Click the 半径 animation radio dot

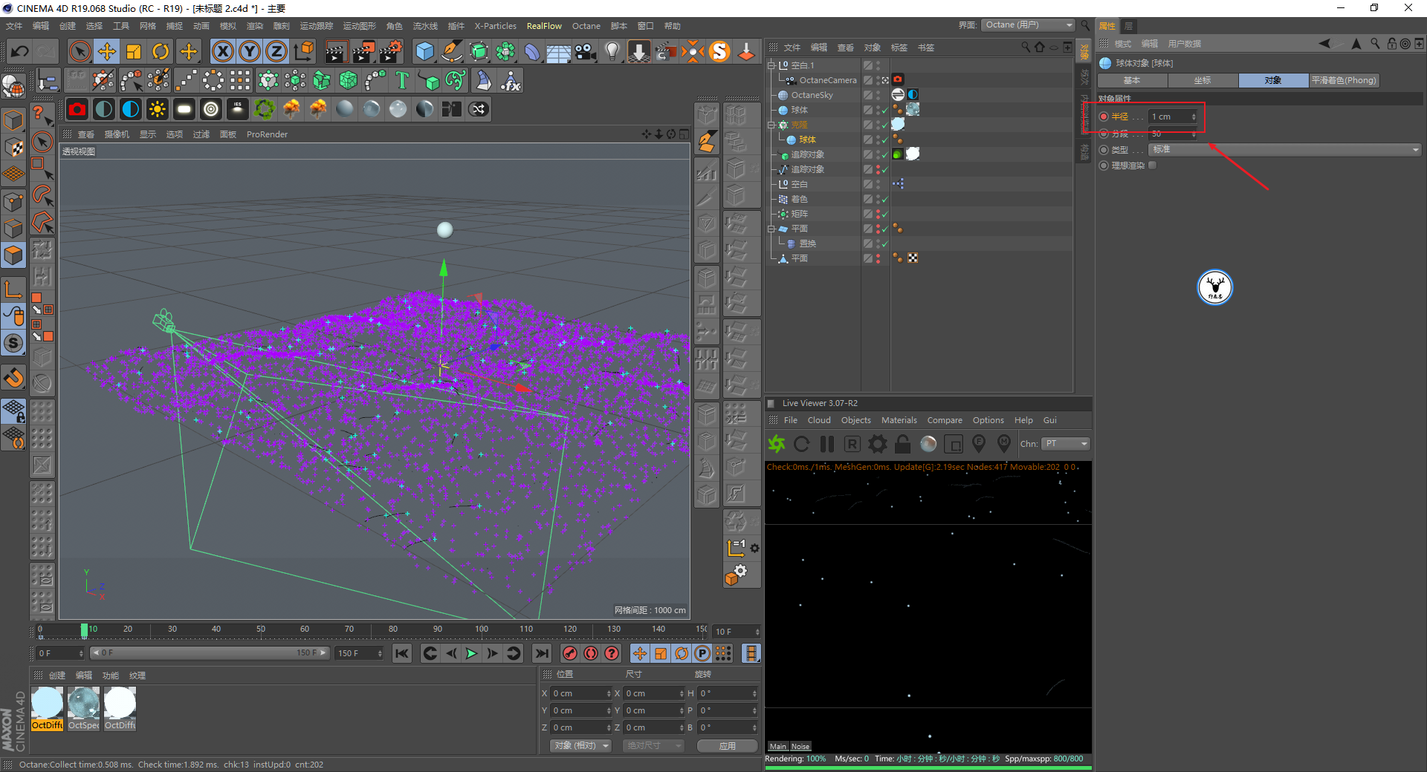pyautogui.click(x=1104, y=117)
